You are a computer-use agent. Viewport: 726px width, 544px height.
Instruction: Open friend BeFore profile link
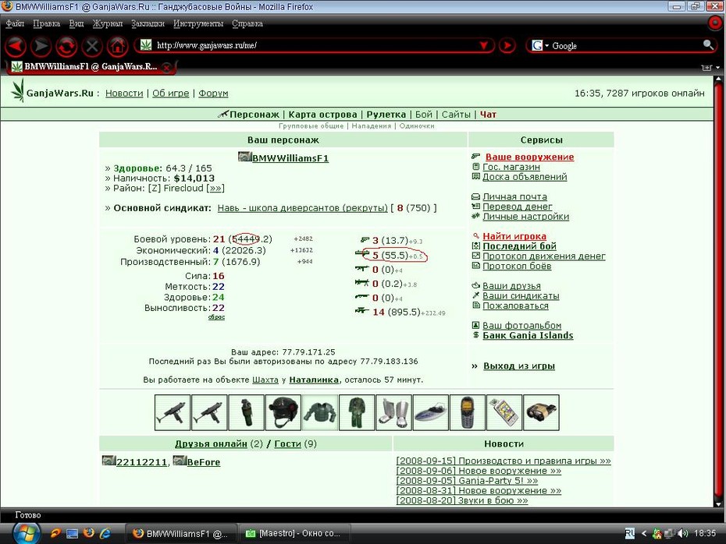pyautogui.click(x=204, y=462)
